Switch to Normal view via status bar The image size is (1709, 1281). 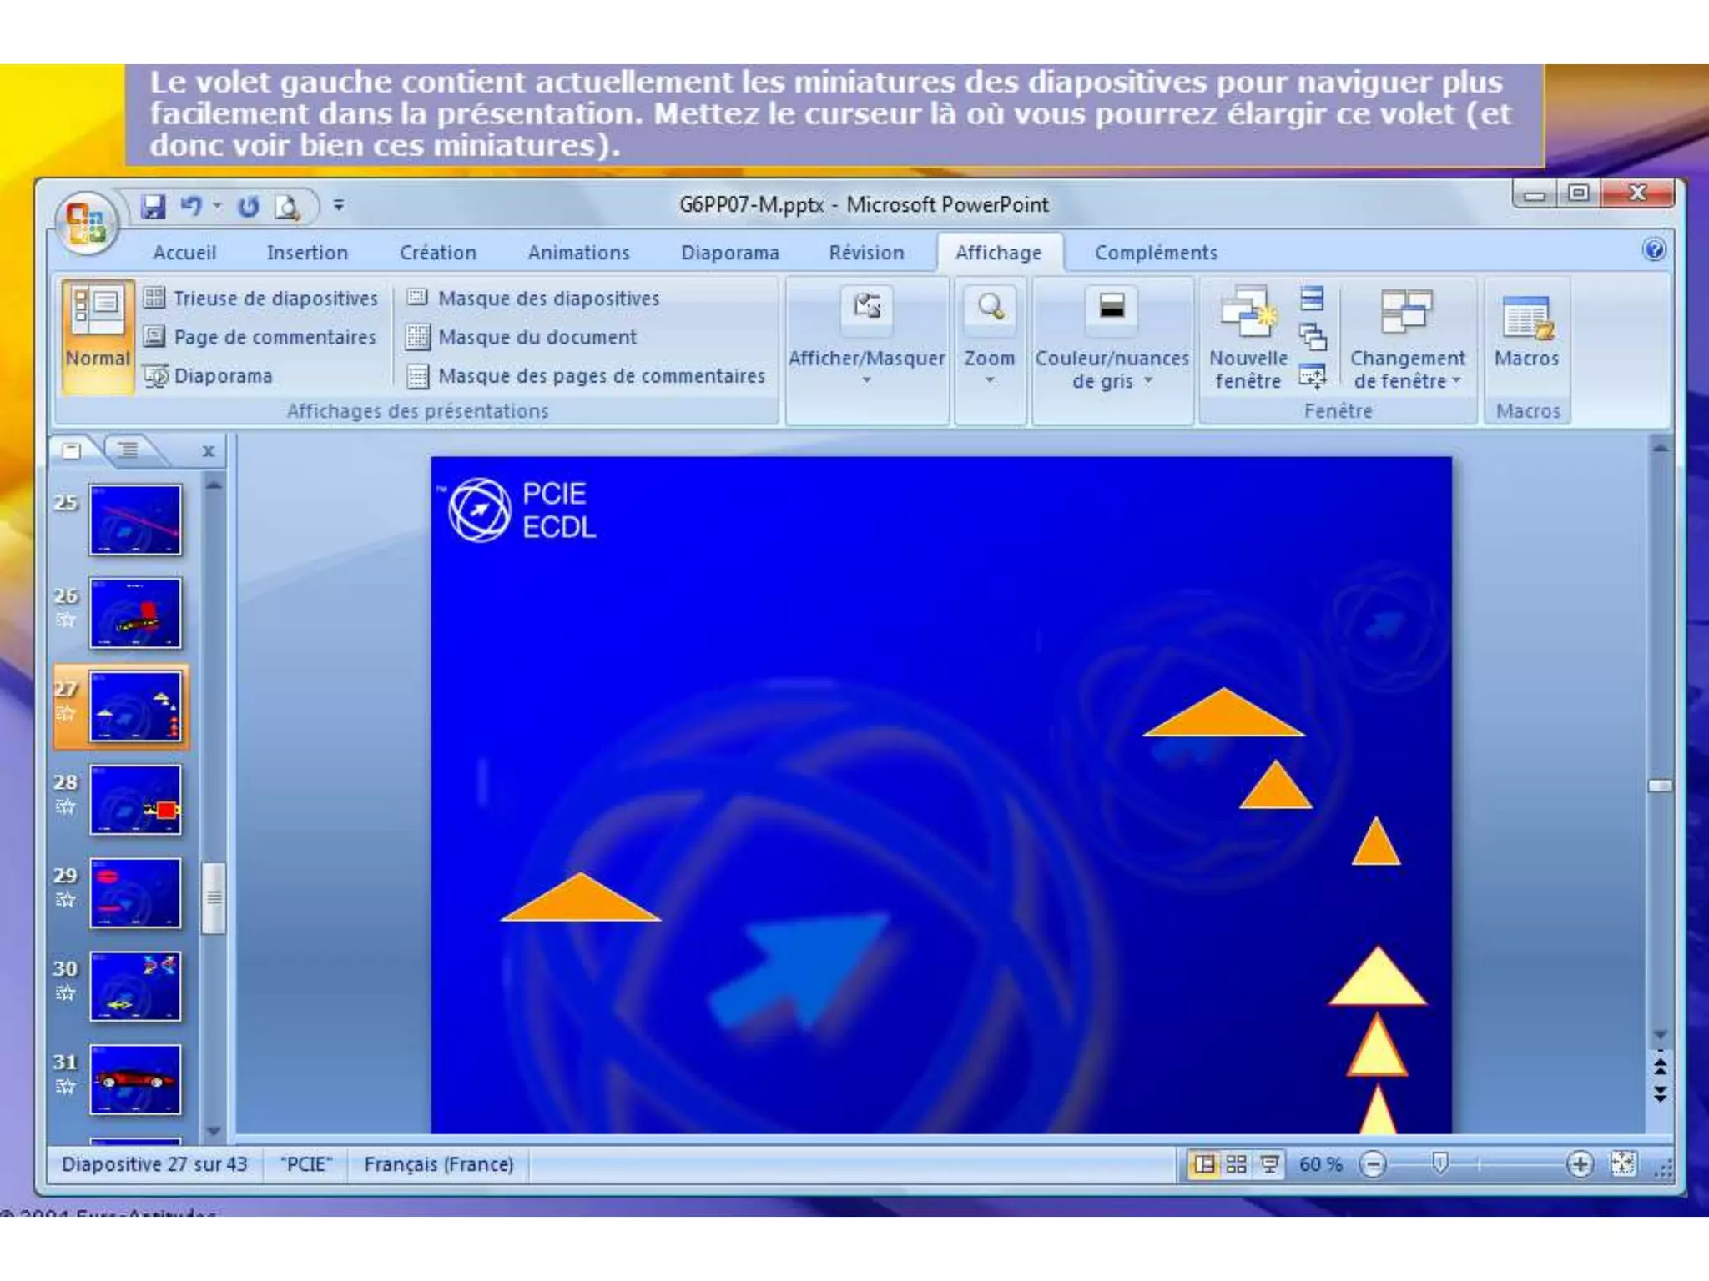(x=1204, y=1164)
